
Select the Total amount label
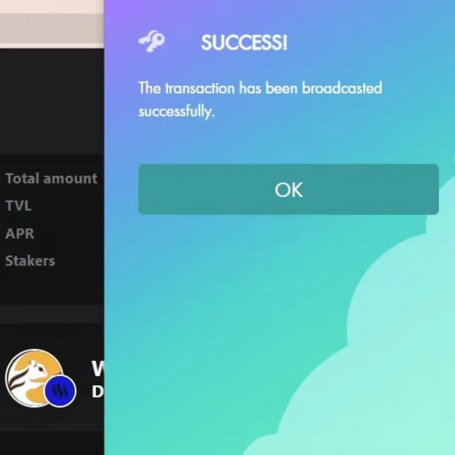pyautogui.click(x=51, y=178)
